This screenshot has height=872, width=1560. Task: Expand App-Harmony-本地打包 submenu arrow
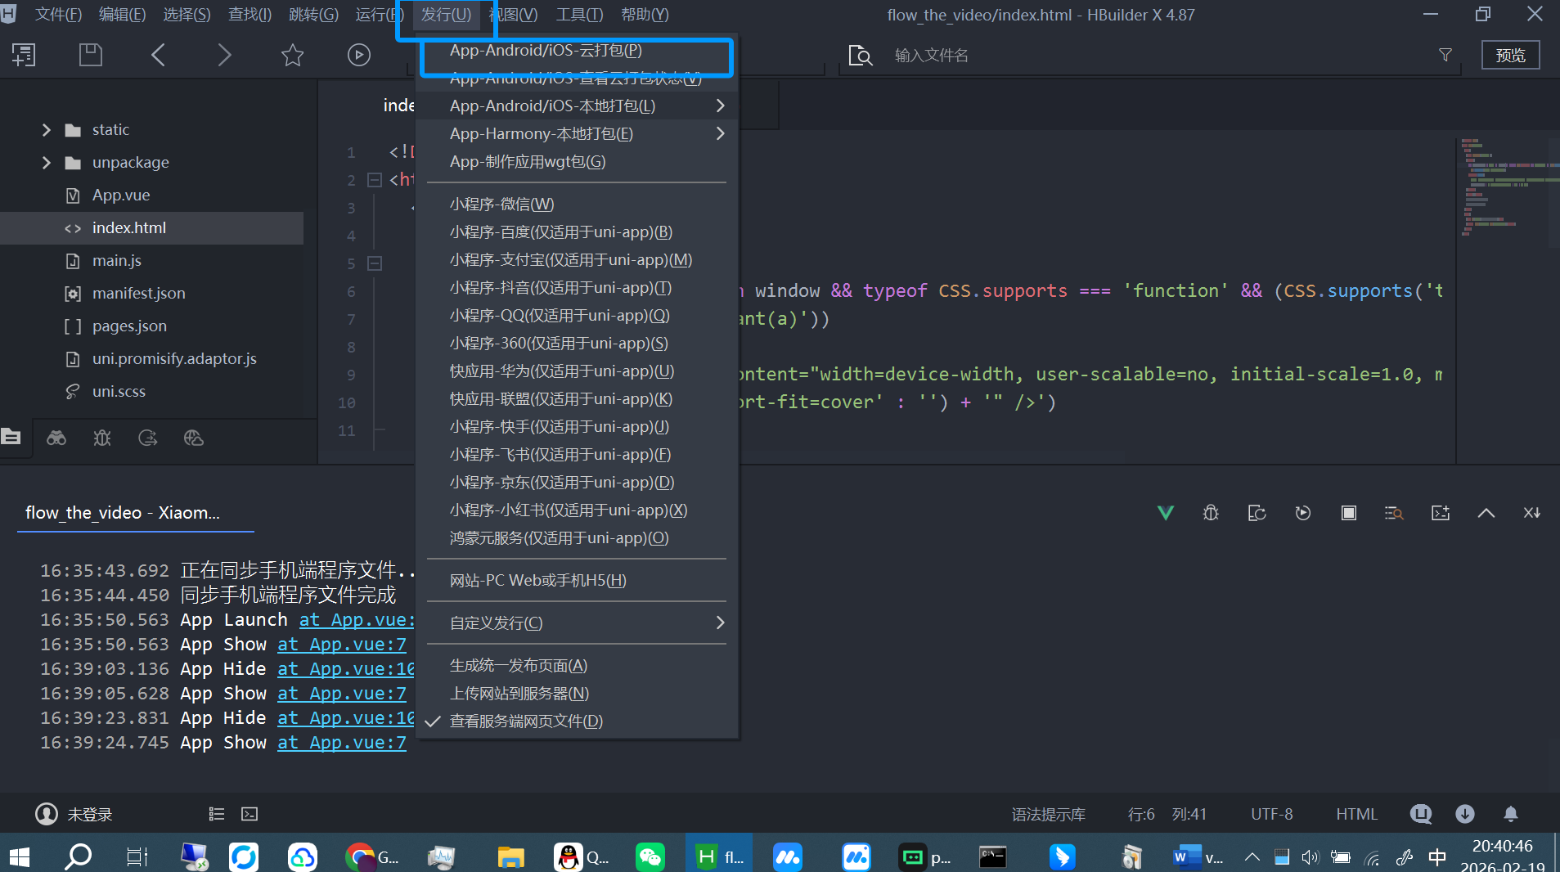coord(720,133)
